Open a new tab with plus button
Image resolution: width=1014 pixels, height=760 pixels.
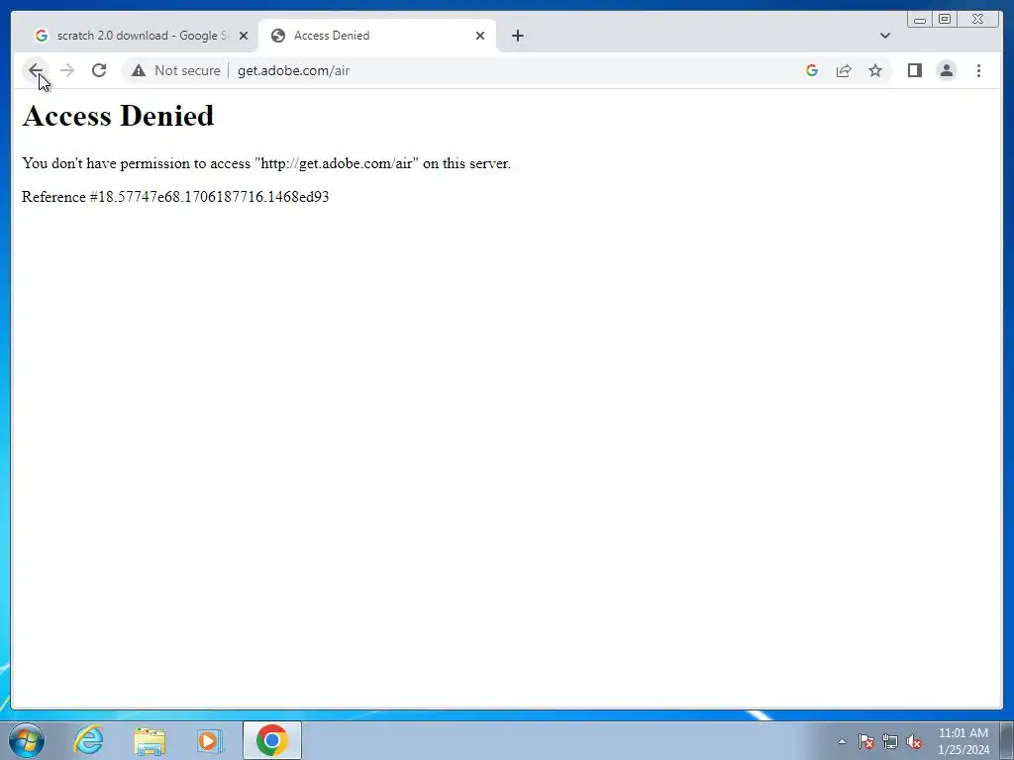click(517, 36)
